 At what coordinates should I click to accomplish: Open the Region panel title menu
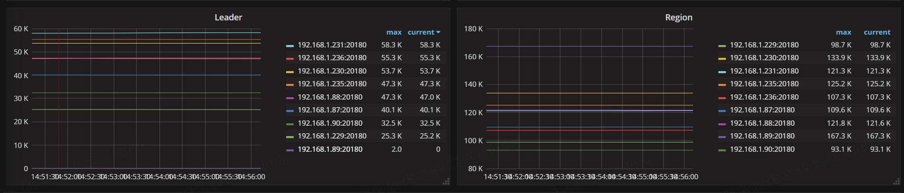click(x=678, y=18)
